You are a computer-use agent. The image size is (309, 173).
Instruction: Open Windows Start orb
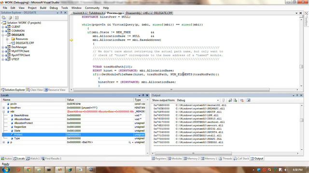(x=6, y=170)
